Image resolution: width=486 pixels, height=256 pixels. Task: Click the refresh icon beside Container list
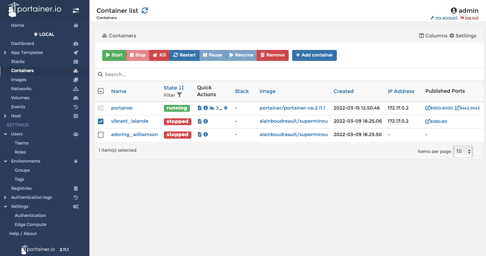pos(145,11)
